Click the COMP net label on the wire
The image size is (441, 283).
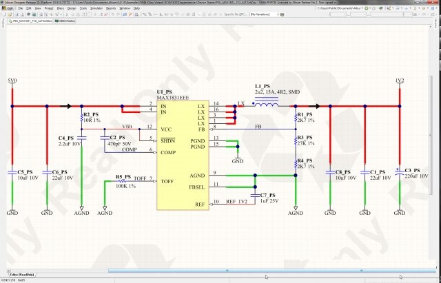coord(130,150)
